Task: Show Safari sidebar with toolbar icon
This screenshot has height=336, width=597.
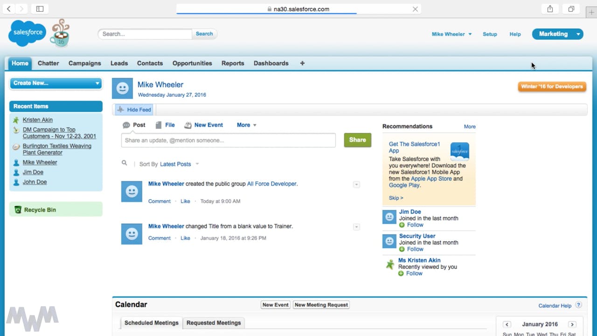Action: pyautogui.click(x=40, y=9)
